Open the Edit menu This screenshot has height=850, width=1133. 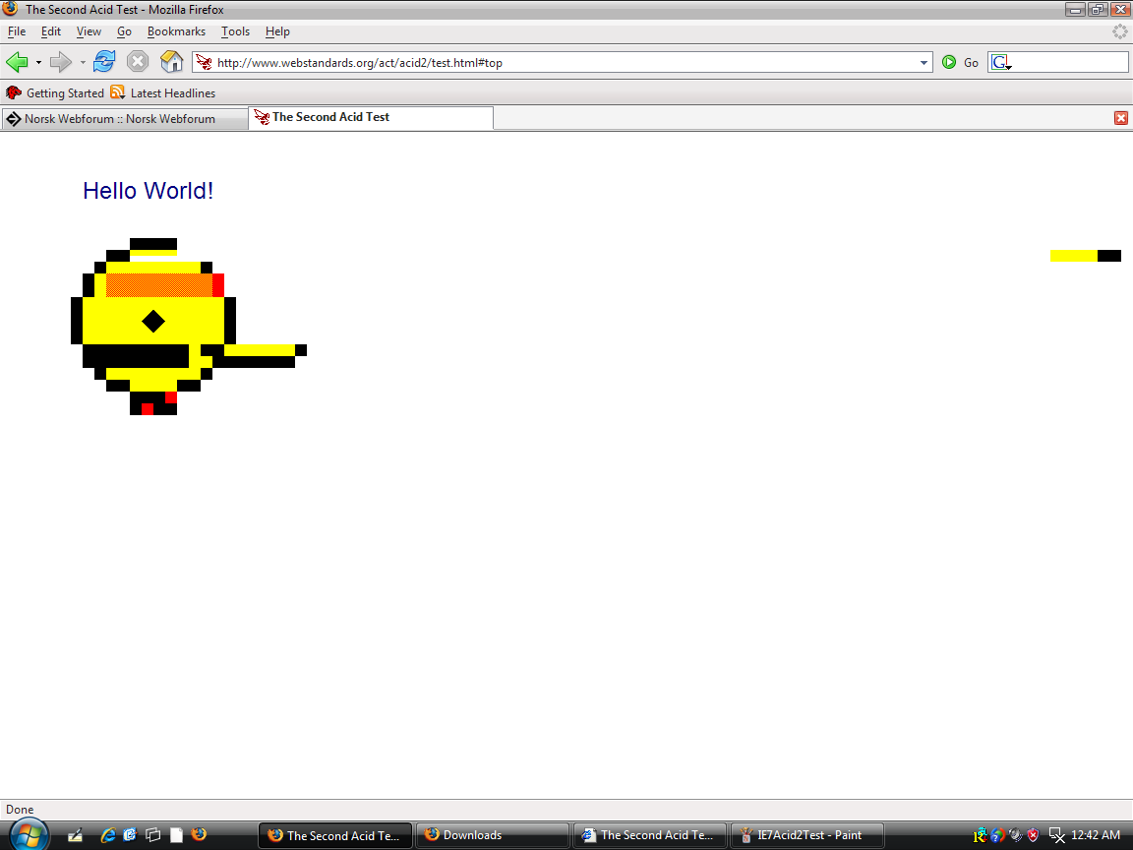click(50, 31)
